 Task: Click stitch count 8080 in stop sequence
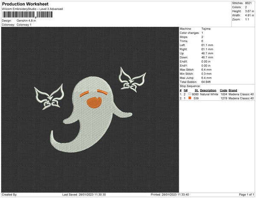[x=195, y=94]
